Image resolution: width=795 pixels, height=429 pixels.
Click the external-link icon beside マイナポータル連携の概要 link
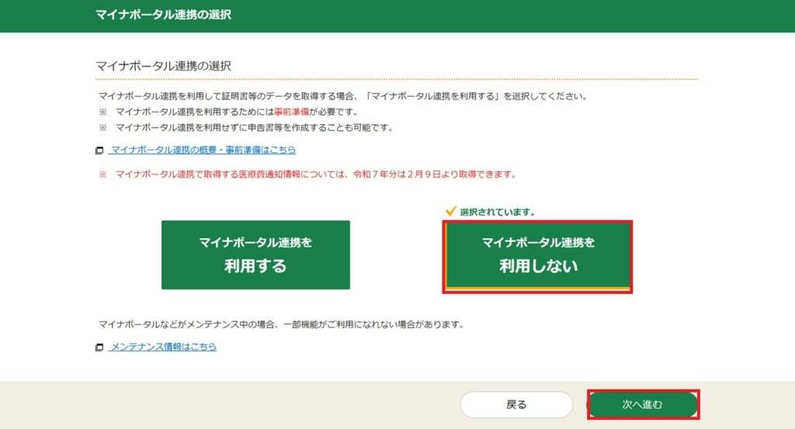[99, 150]
